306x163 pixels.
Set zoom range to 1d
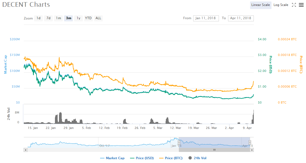point(38,18)
